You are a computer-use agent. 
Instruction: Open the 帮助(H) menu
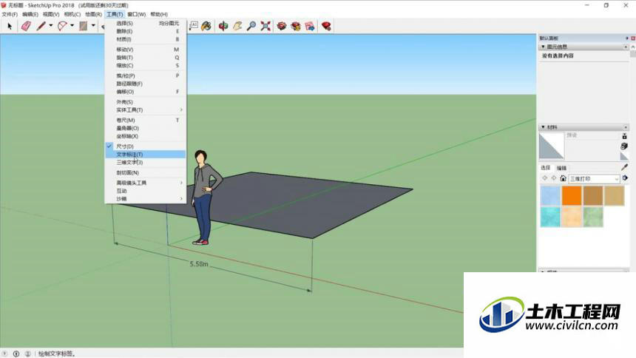(x=159, y=14)
